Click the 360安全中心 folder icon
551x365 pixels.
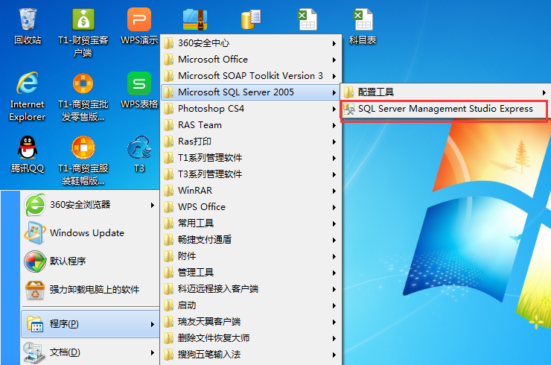(x=169, y=43)
